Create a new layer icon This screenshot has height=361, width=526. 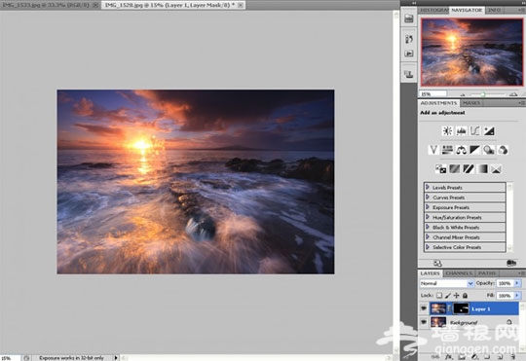[x=500, y=357]
